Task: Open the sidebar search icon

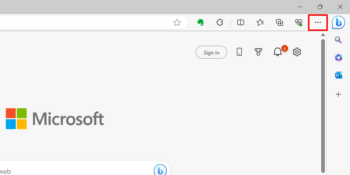Action: pyautogui.click(x=338, y=40)
